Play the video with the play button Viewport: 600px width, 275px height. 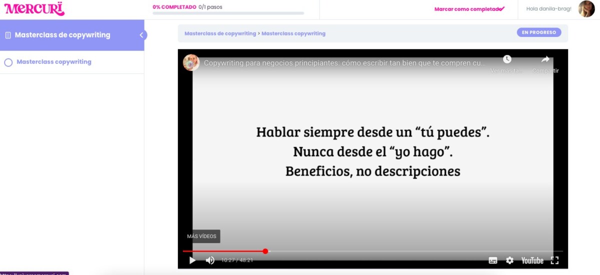tap(192, 260)
